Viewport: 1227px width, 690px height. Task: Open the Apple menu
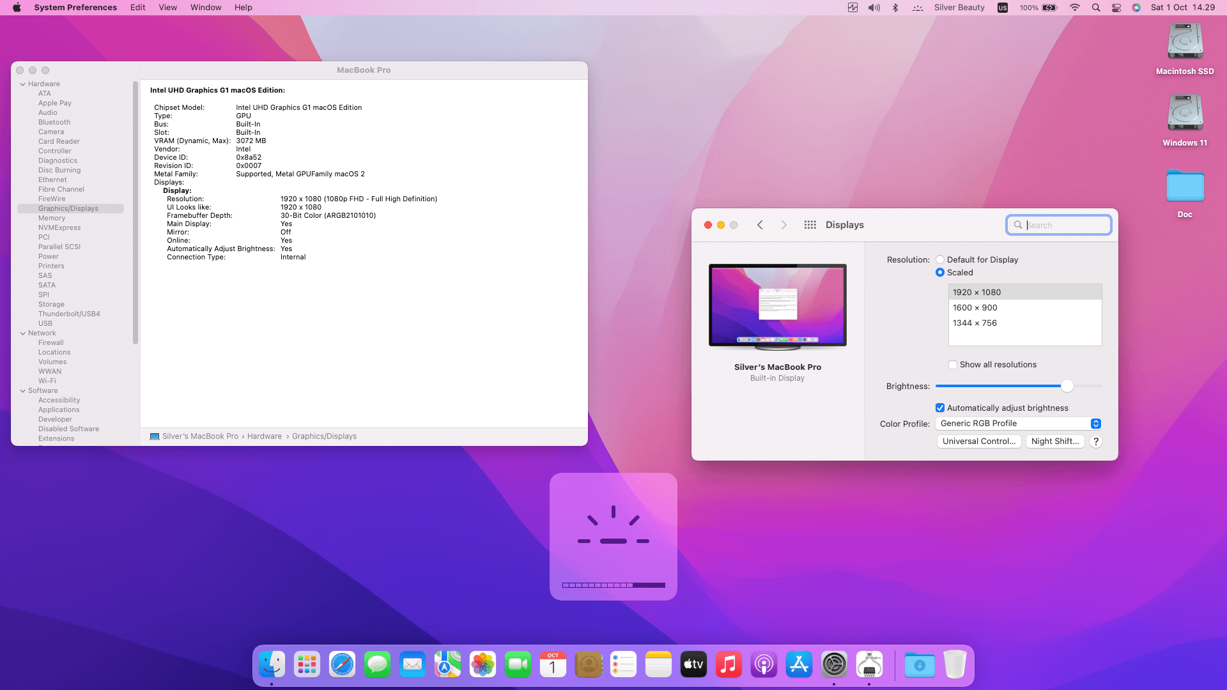pos(17,8)
